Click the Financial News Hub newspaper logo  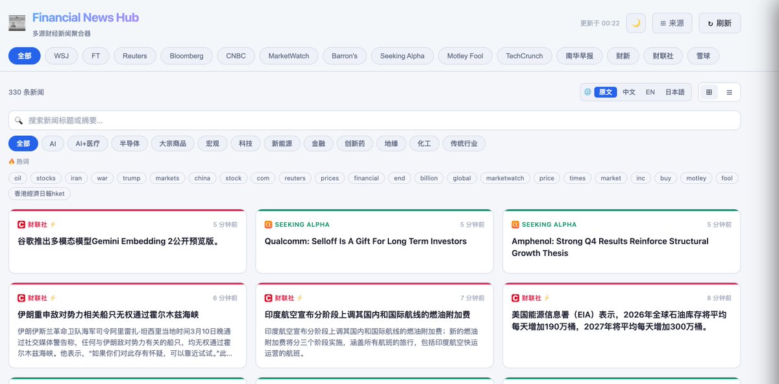pos(17,23)
